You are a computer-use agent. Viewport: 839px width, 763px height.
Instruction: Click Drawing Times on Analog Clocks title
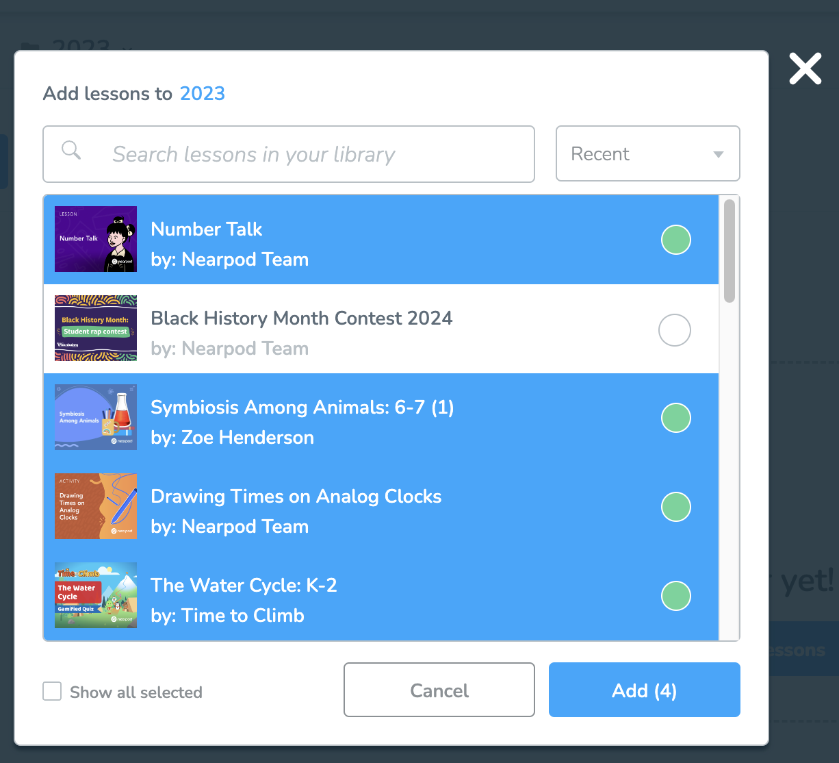[x=296, y=497]
